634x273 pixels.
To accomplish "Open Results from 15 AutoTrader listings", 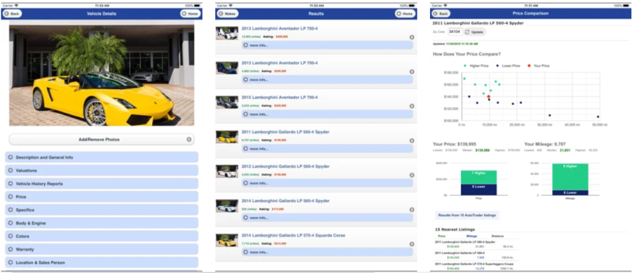I will click(x=467, y=215).
